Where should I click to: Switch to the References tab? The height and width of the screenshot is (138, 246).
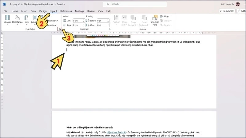coord(66,11)
